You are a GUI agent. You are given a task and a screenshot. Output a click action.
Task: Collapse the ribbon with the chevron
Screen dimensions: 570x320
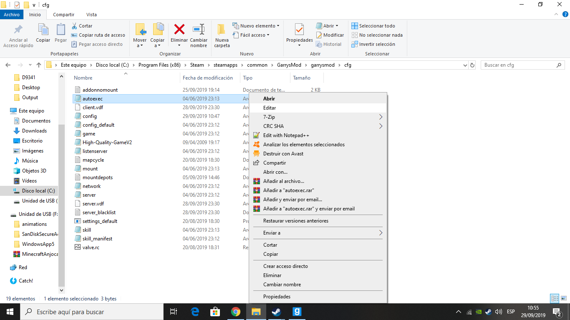point(556,15)
